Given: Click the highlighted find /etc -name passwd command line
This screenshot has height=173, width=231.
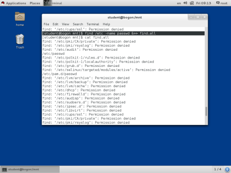Looking at the screenshot, I should [123, 33].
